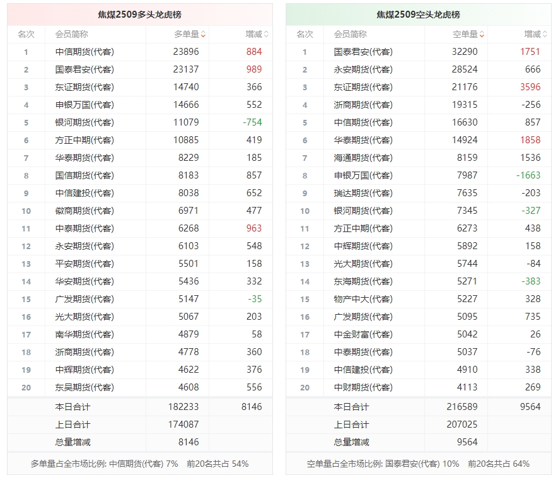Click the red change value 989
558x480 pixels.
click(254, 69)
